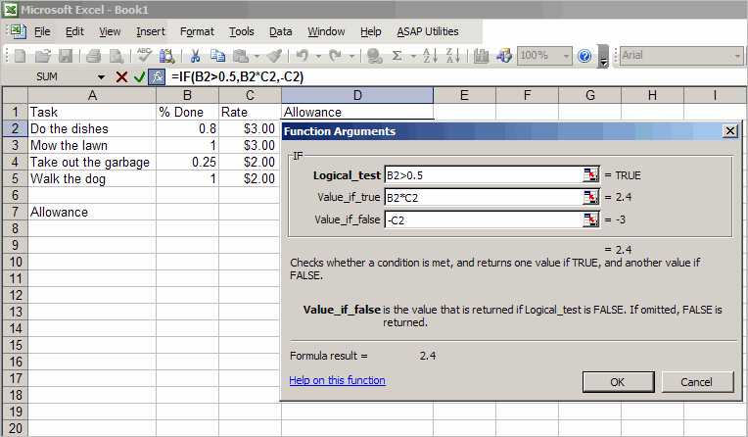The height and width of the screenshot is (437, 748).
Task: Select cell containing 'Take out the garbage'
Action: tap(92, 162)
